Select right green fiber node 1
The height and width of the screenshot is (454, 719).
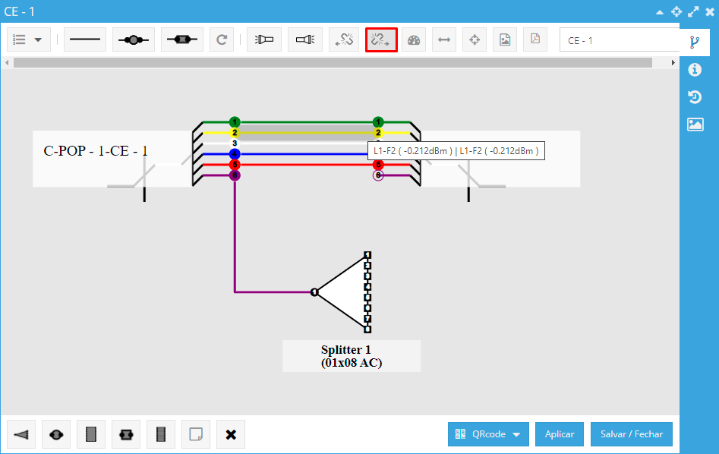point(378,122)
